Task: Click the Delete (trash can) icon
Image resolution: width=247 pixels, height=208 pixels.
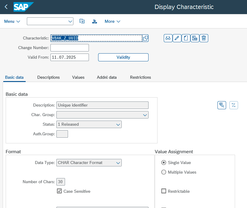Action: tap(204, 38)
